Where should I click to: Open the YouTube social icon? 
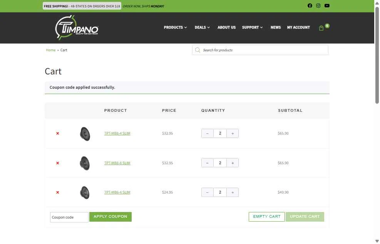point(327,5)
